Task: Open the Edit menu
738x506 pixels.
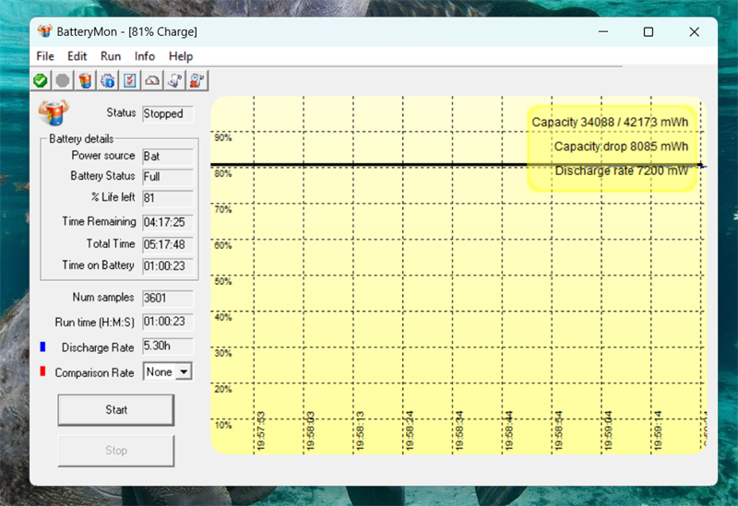Action: (x=77, y=56)
